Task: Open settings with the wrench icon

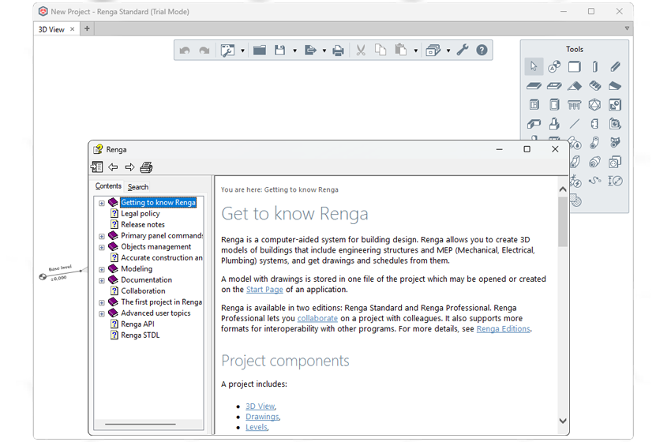Action: coord(463,50)
